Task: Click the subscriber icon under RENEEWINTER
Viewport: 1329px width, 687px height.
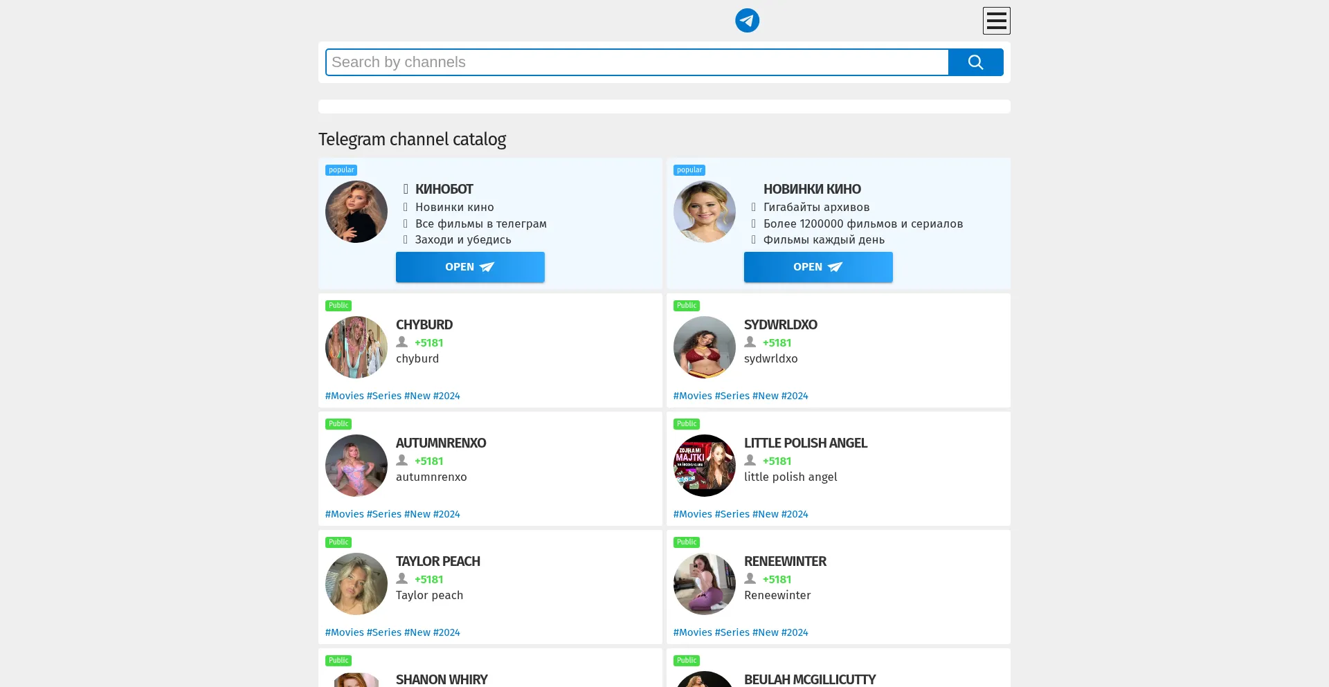Action: [x=750, y=578]
